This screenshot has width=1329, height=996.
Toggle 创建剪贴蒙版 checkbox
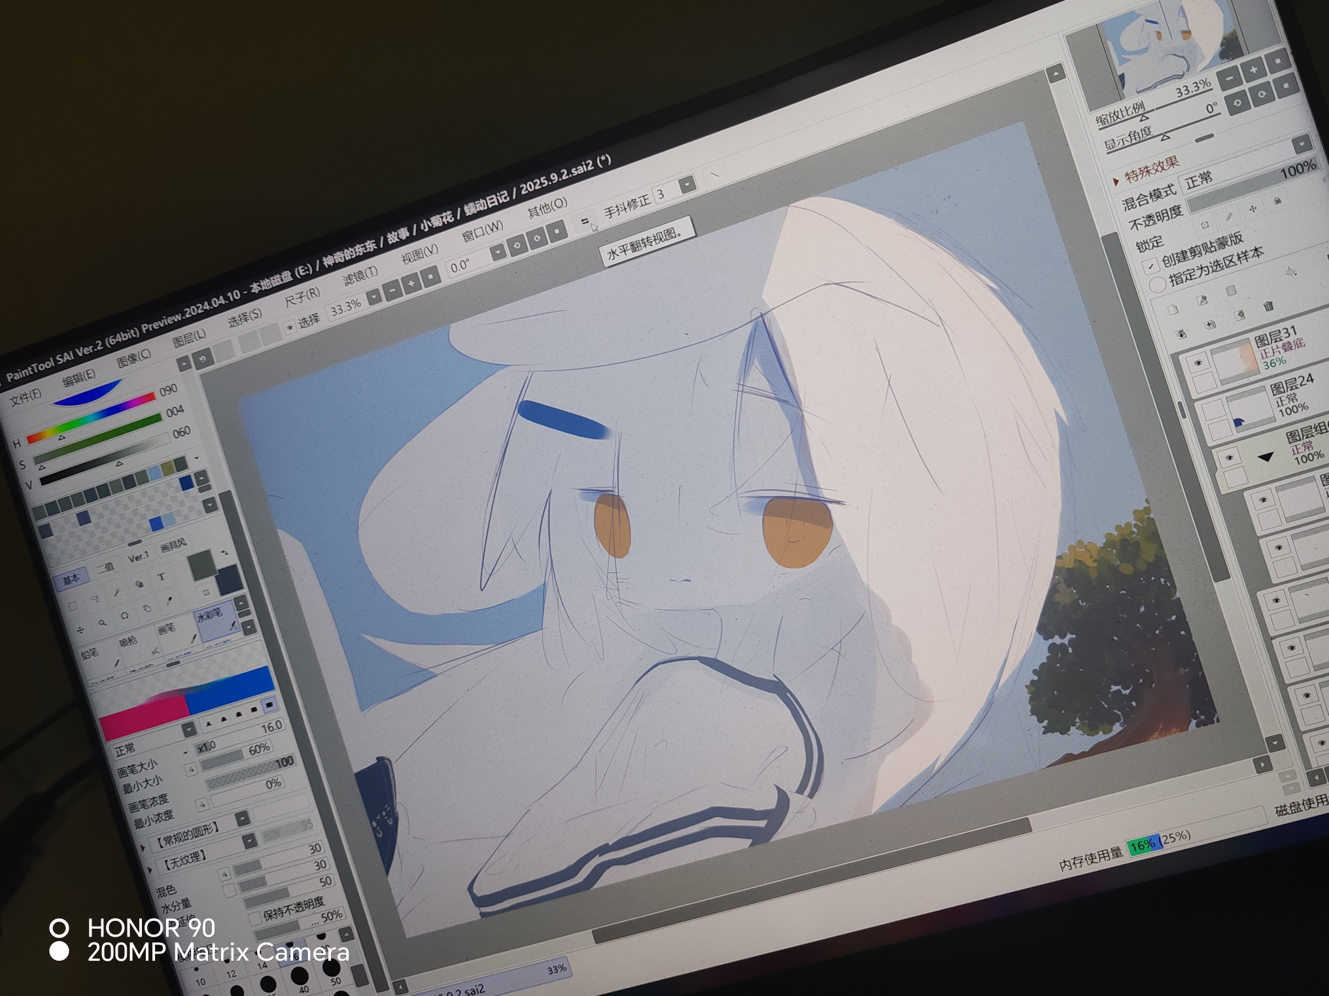[1150, 266]
